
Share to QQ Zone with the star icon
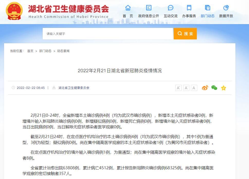[x=224, y=88]
